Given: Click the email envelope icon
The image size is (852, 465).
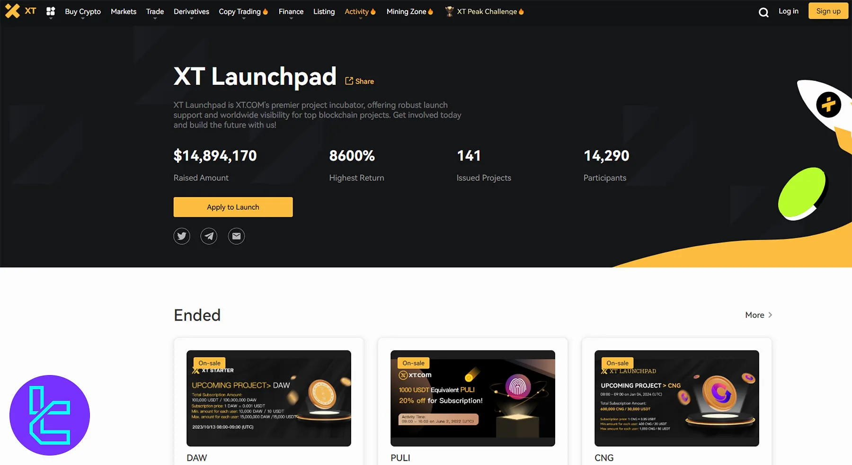Looking at the screenshot, I should click(x=236, y=236).
